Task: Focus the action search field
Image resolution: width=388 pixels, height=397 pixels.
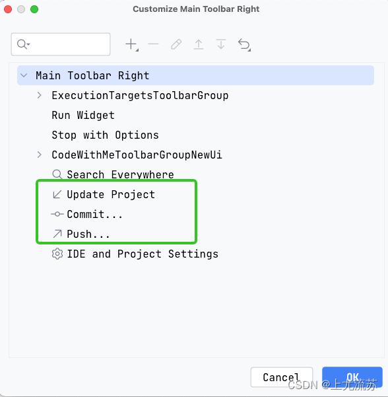Action: [61, 44]
